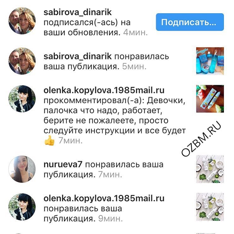The height and width of the screenshot is (234, 234).
Task: Open coconut products thumbnail liked by nurueva7
Action: (210, 169)
